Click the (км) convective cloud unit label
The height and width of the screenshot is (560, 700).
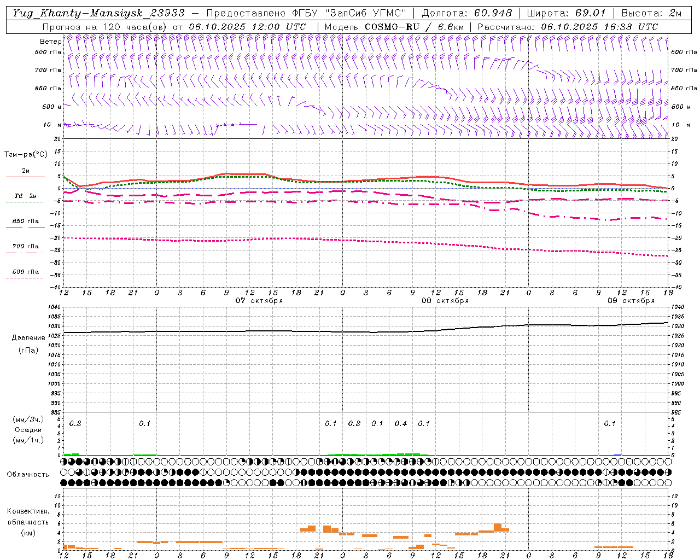[28, 533]
